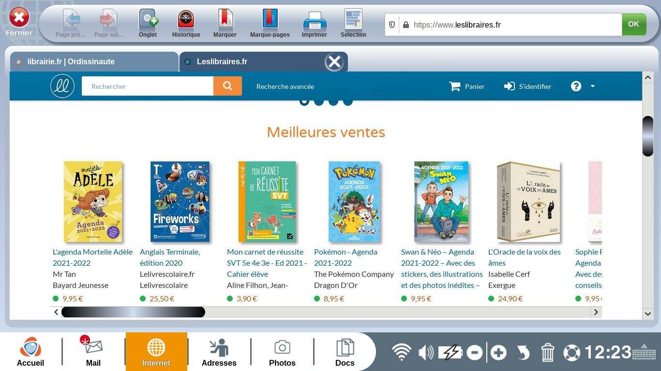Click the orange search magnifier button
Viewport: 661px width, 371px height.
coord(227,86)
